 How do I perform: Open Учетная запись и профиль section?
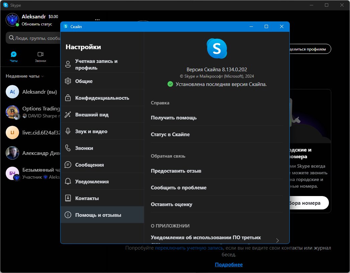102,64
